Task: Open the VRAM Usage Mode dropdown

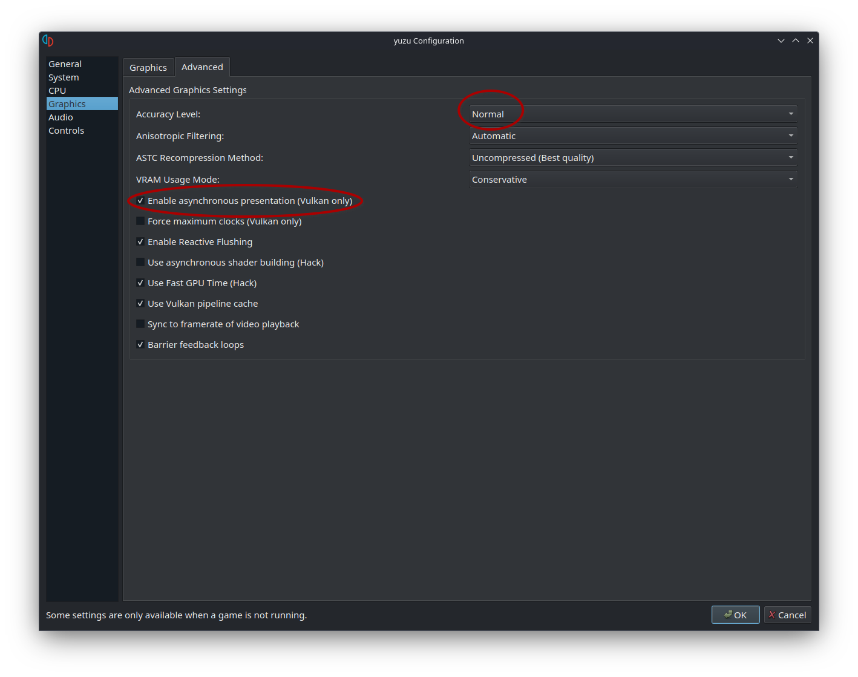Action: click(633, 179)
